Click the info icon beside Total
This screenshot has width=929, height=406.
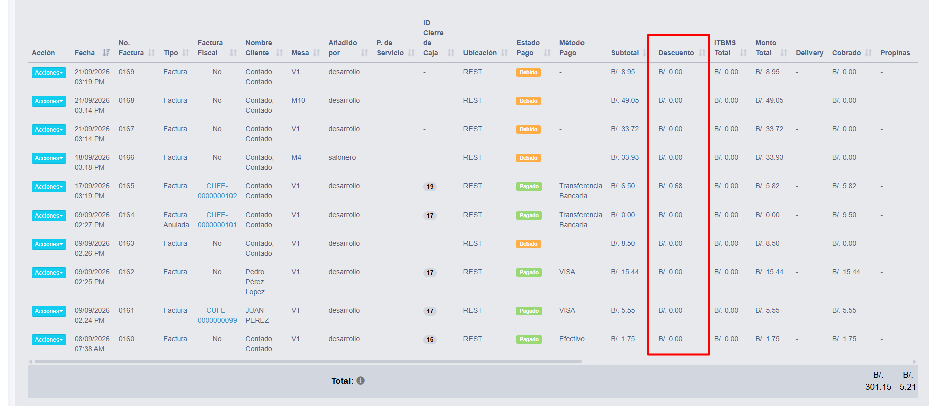[361, 381]
